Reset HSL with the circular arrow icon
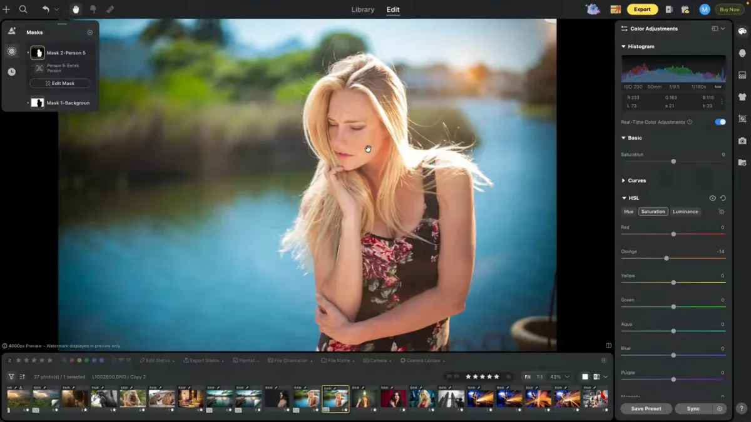Screen dimensions: 751x422 723,198
